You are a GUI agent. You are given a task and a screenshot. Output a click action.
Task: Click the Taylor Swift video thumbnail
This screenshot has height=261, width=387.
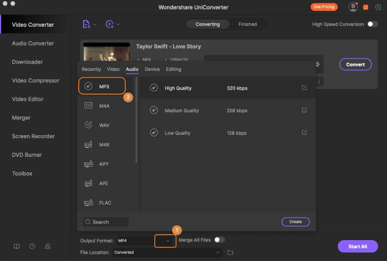[107, 52]
